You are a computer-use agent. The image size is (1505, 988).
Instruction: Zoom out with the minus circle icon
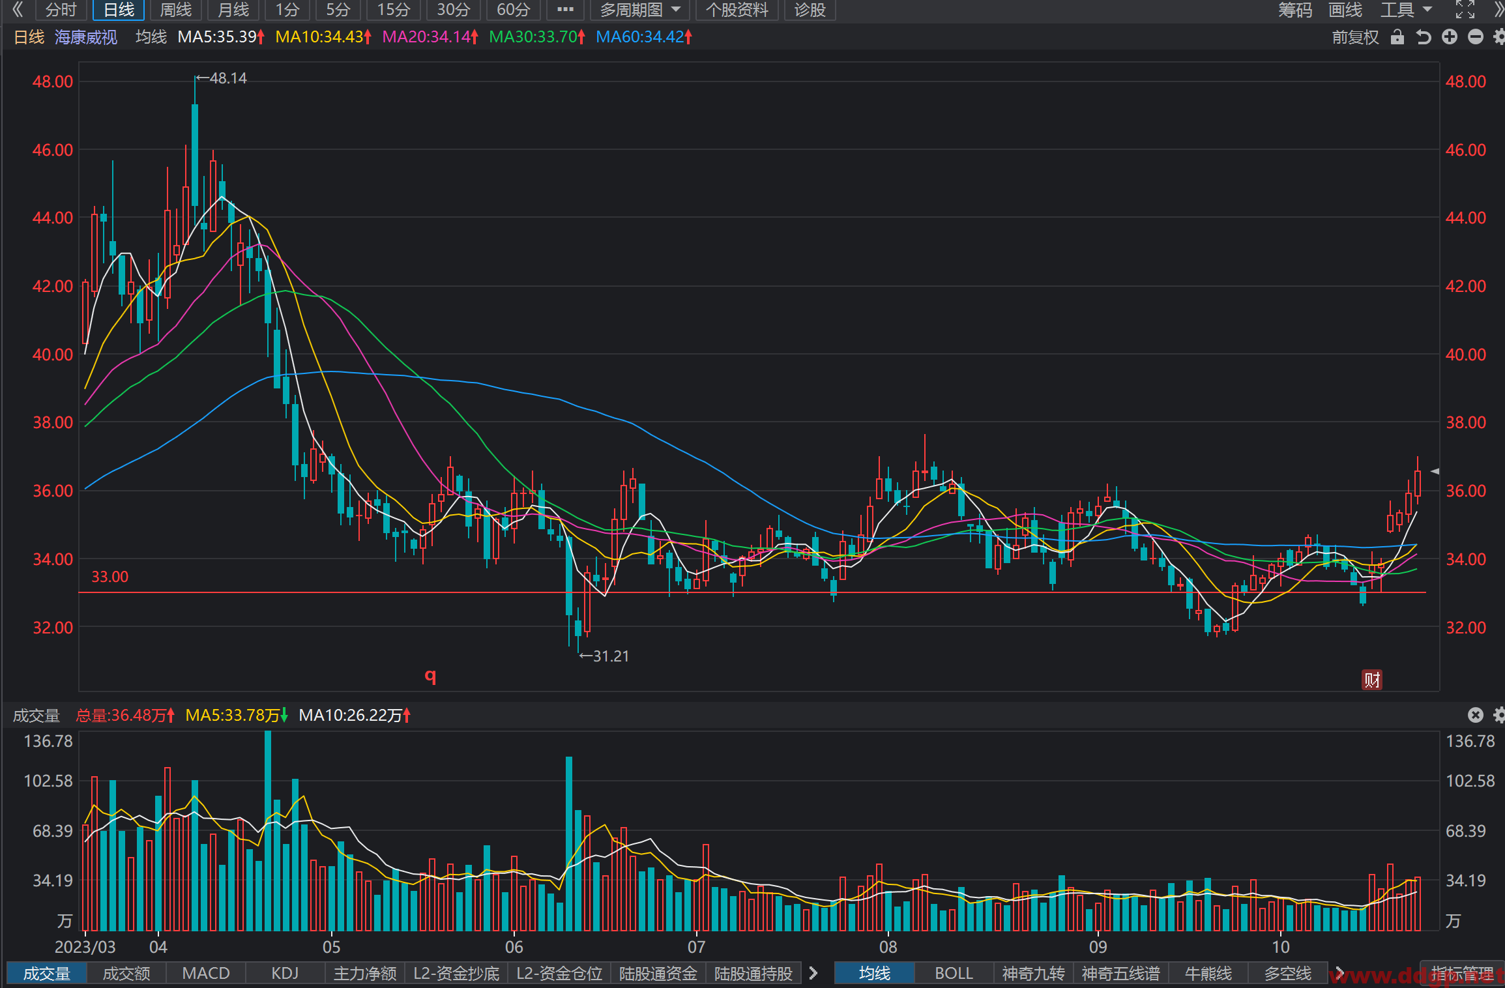pos(1476,37)
